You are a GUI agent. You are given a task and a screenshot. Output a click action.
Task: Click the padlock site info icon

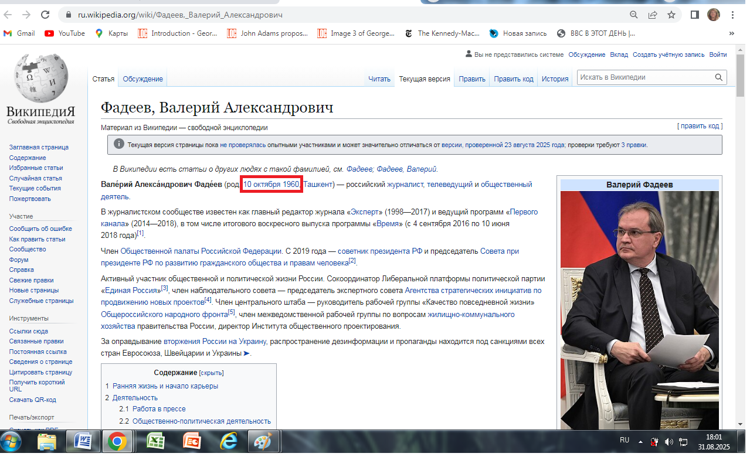(x=68, y=15)
